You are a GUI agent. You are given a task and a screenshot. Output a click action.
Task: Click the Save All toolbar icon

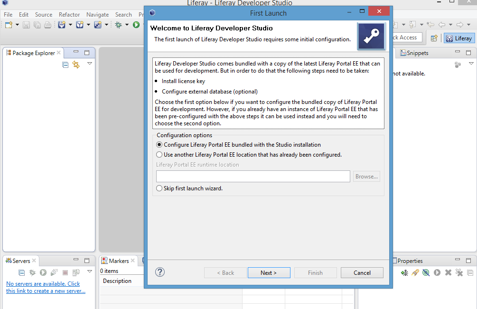click(37, 25)
